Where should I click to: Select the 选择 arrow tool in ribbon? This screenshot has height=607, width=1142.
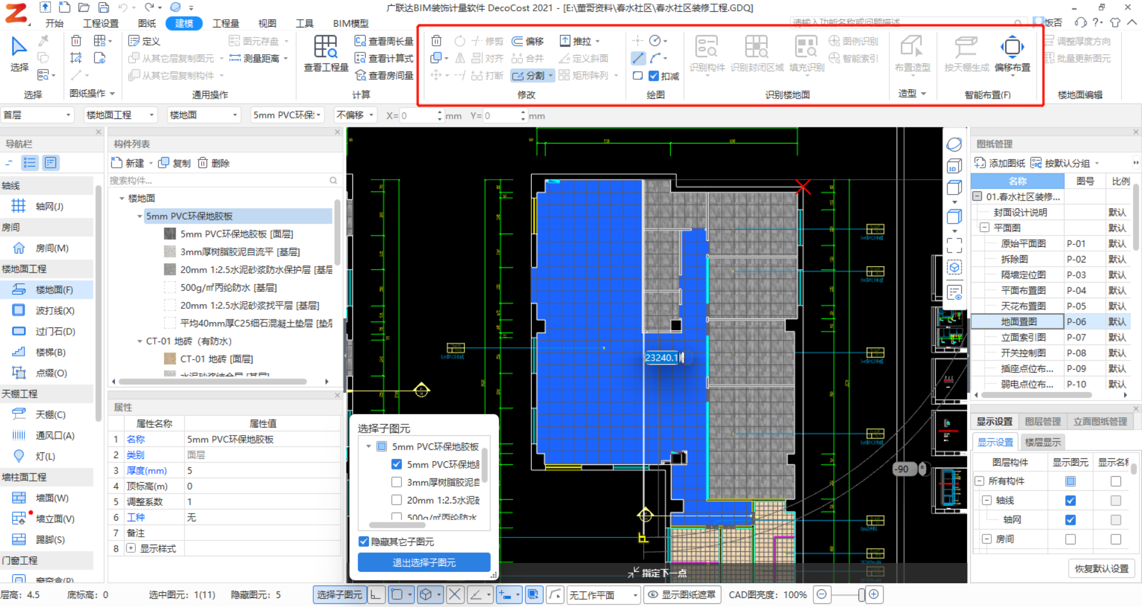[x=19, y=54]
